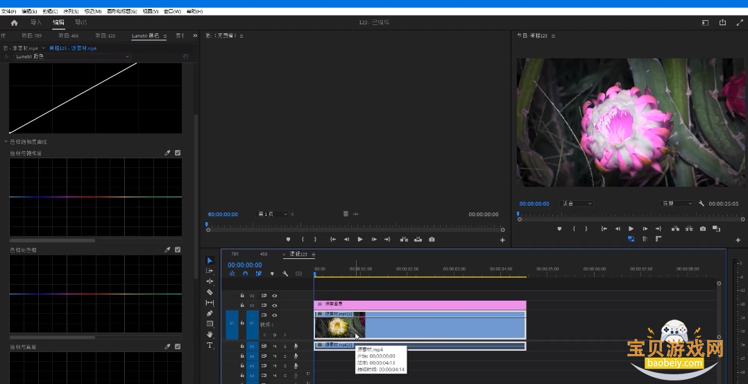
Task: Toggle V1 track output eye
Action: (x=274, y=315)
